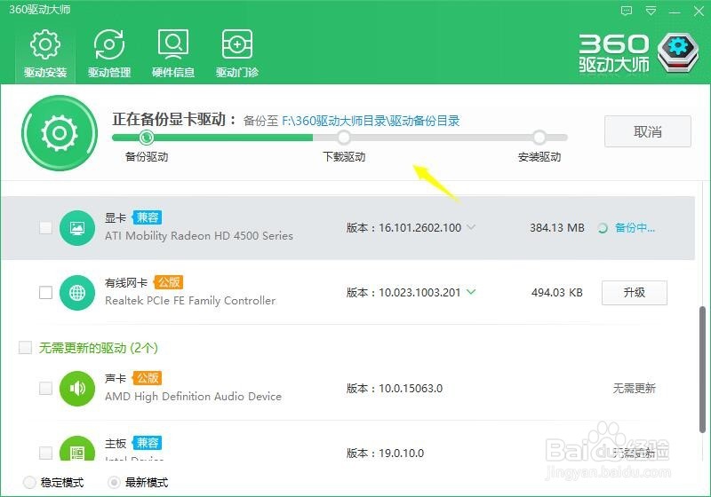Click the 版本：10.0.15063.0 text
The height and width of the screenshot is (497, 711).
(x=395, y=389)
